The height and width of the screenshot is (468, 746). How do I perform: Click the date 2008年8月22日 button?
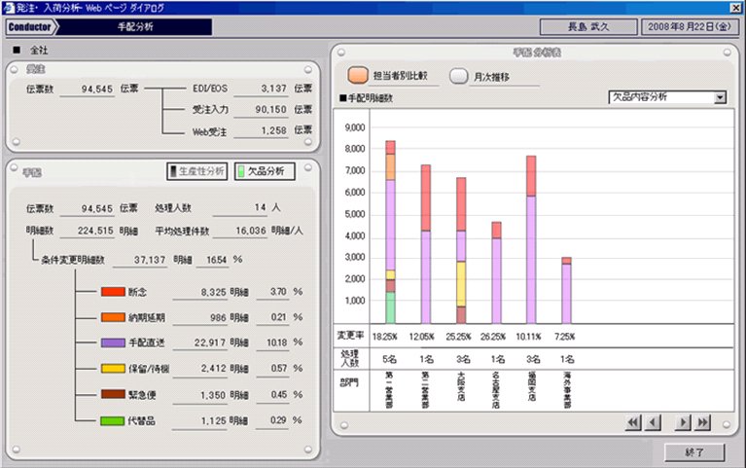pos(690,26)
